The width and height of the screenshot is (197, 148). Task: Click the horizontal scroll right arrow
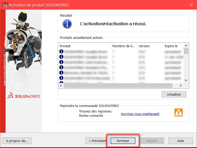tap(181, 85)
